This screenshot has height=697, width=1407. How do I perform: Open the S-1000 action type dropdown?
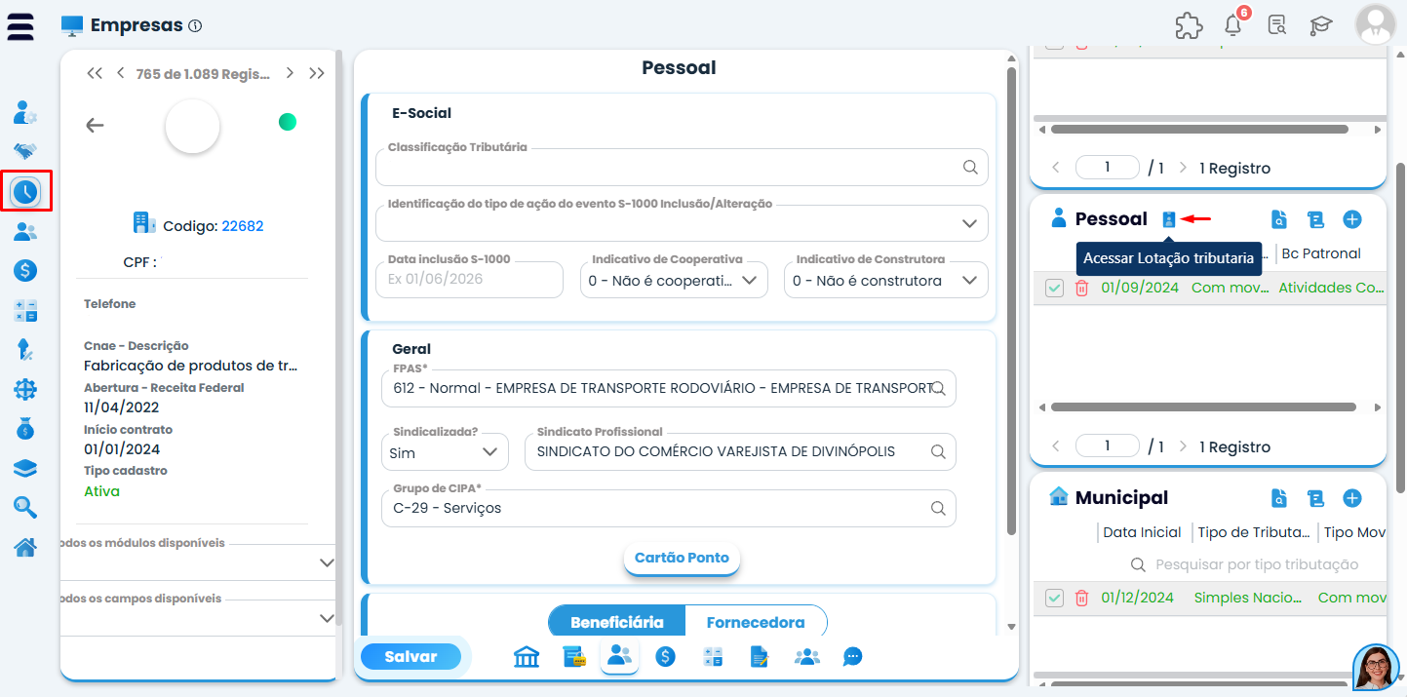[682, 223]
